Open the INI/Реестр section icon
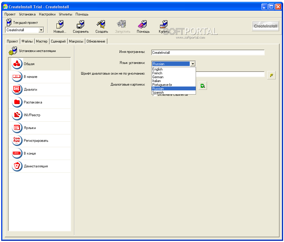Viewport: 284px width, 242px height. pos(17,115)
